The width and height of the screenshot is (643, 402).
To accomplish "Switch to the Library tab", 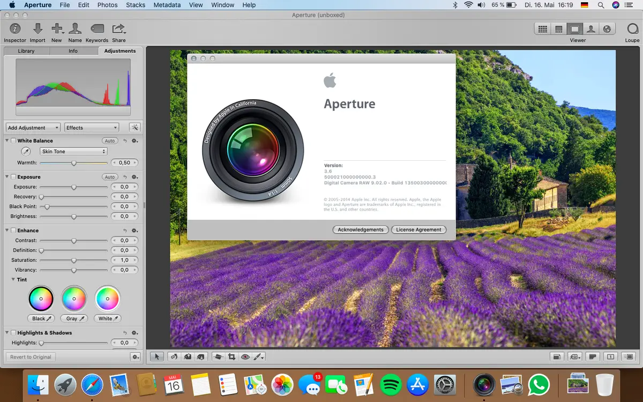I will (26, 51).
